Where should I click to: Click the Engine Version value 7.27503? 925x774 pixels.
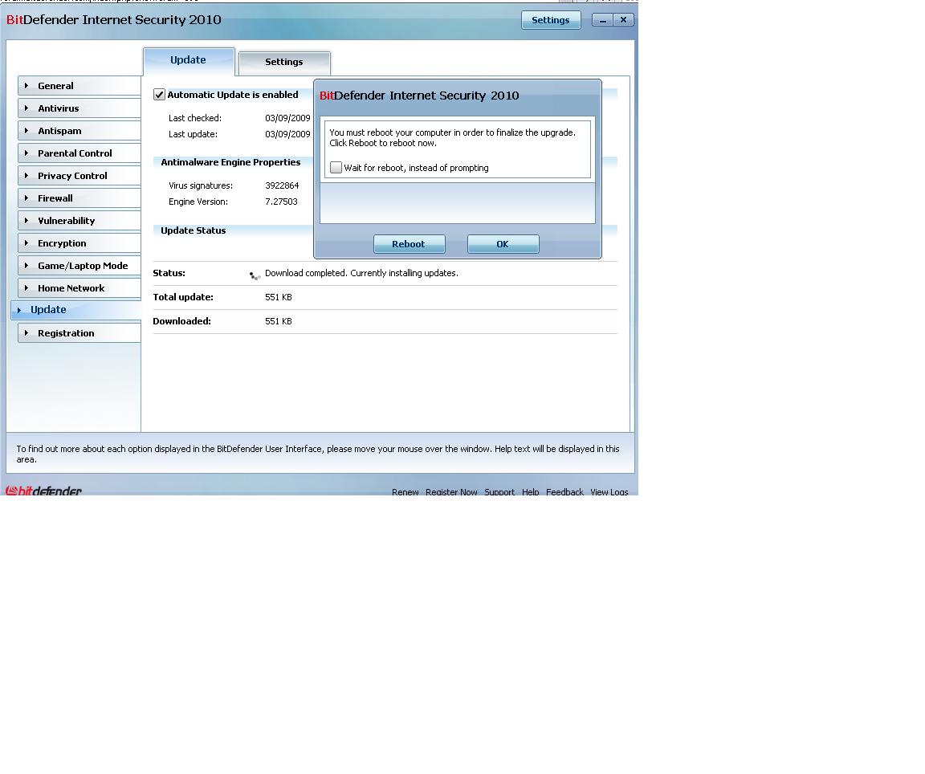tap(281, 202)
